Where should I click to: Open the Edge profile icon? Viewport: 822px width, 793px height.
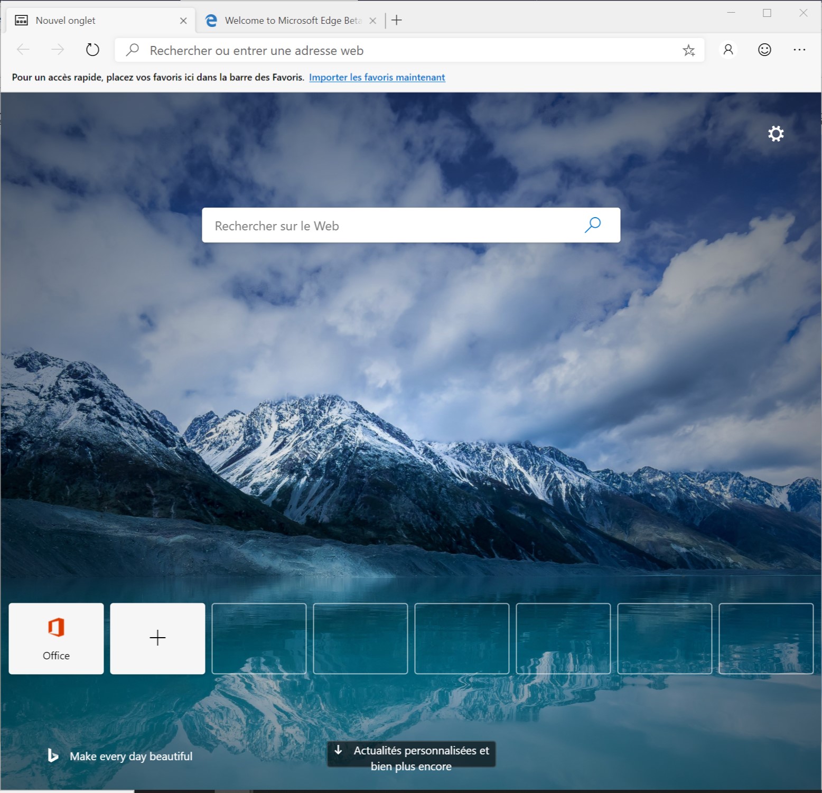(728, 50)
